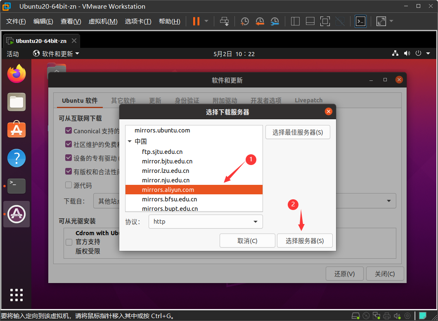This screenshot has width=438, height=321.
Task: Toggle the 设备的专有驱动 checkbox
Action: (x=69, y=158)
